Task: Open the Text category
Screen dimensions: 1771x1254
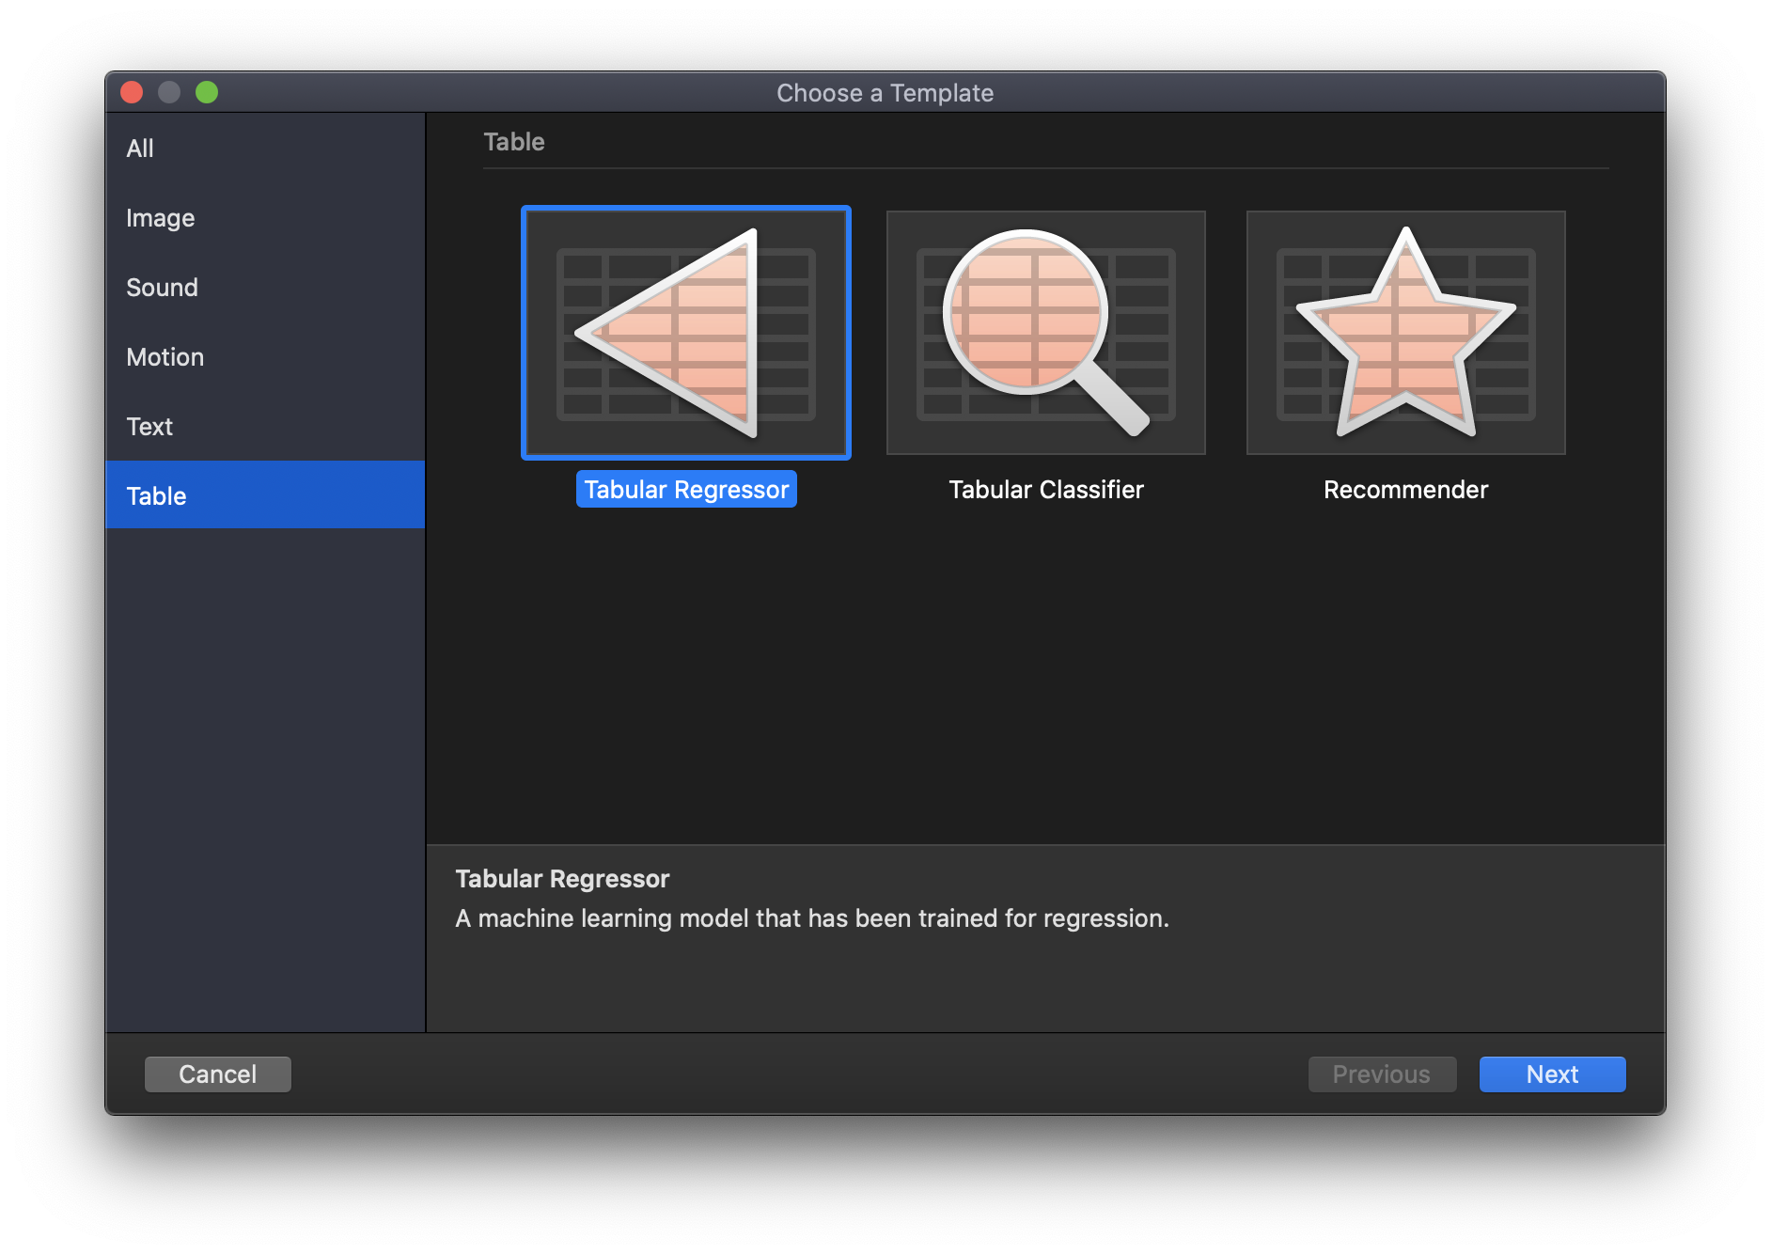Action: pos(265,427)
